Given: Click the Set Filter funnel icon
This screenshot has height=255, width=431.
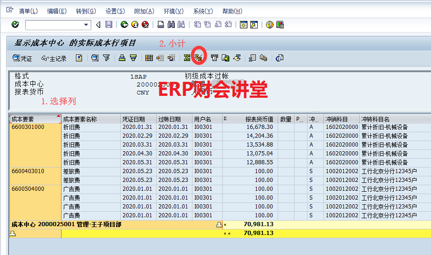Looking at the screenshot, I should tap(106, 58).
